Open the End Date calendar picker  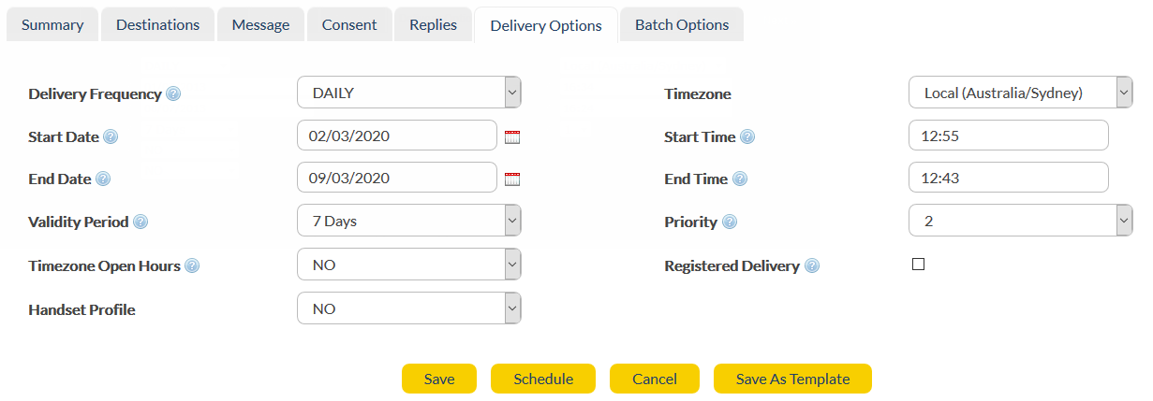pyautogui.click(x=512, y=179)
